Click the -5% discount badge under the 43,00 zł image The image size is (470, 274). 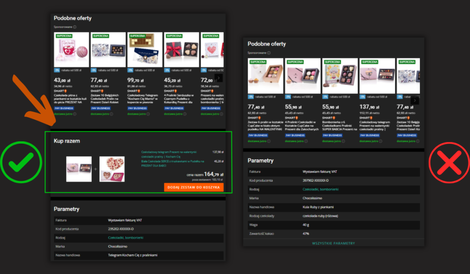point(56,70)
